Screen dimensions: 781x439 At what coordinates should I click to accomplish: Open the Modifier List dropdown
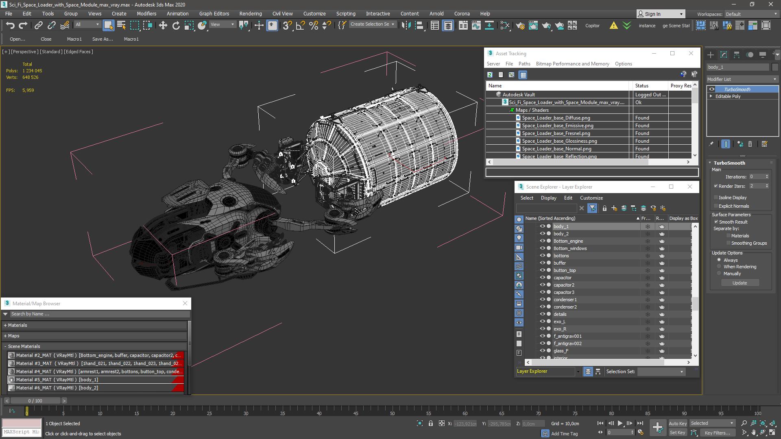click(x=742, y=79)
